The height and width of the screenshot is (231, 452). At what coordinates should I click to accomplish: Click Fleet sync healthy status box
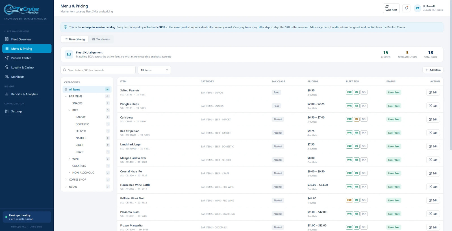27,217
